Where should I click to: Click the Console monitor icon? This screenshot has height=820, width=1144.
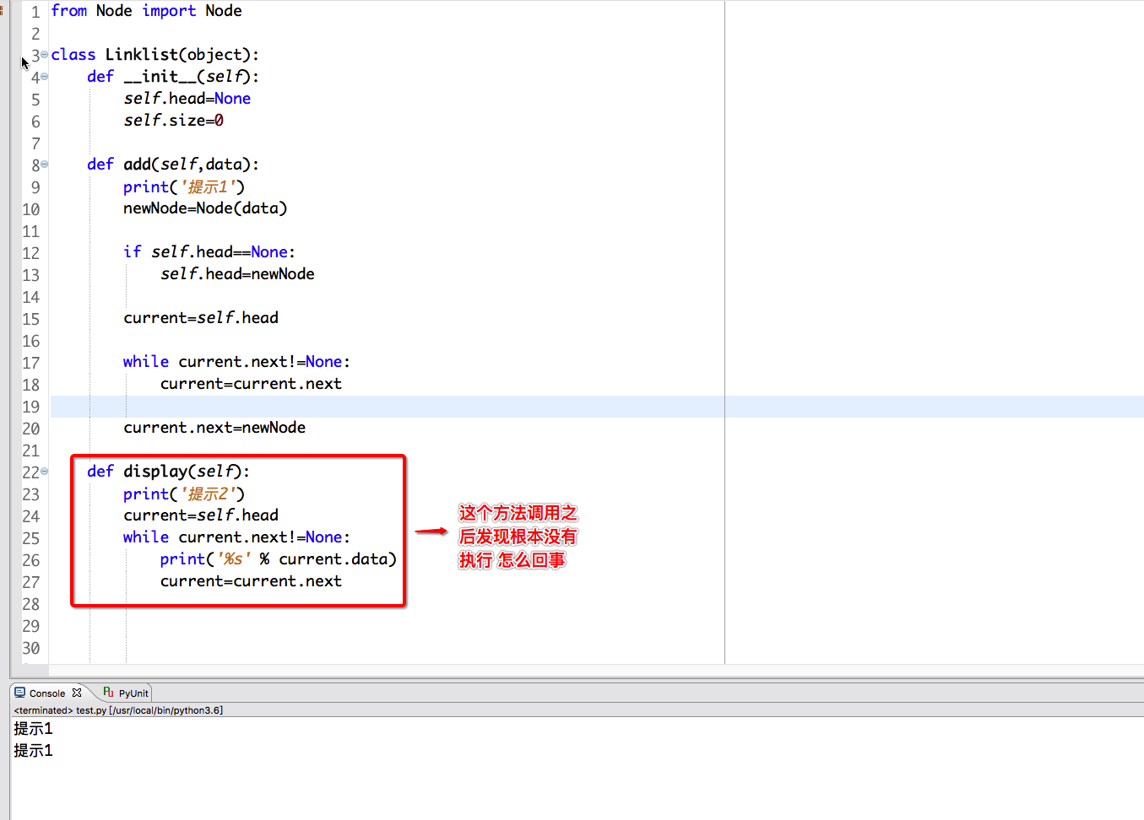click(x=20, y=693)
